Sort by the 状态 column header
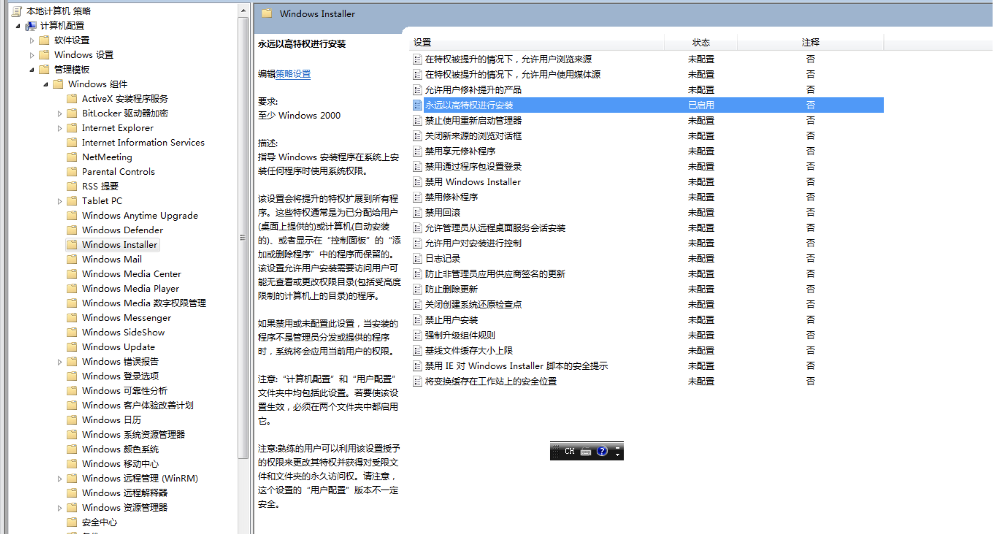The width and height of the screenshot is (994, 534). click(701, 42)
